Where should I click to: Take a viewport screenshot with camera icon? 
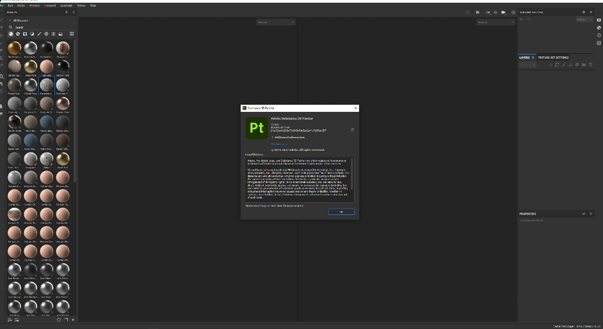pyautogui.click(x=513, y=12)
